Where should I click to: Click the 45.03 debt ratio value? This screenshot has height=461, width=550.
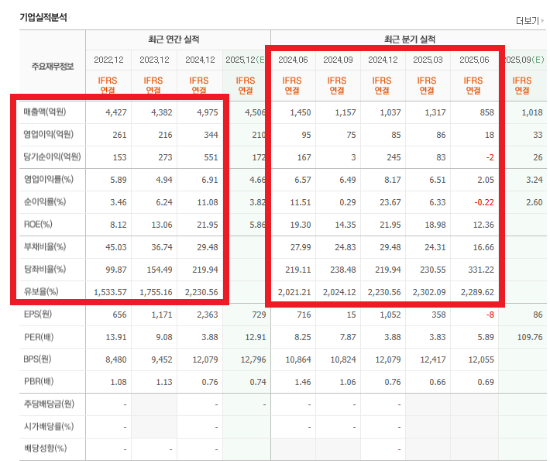click(x=116, y=247)
